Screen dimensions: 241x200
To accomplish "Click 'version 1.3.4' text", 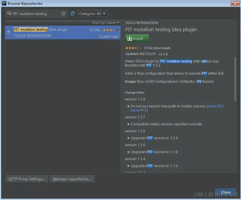I will tap(135, 159).
